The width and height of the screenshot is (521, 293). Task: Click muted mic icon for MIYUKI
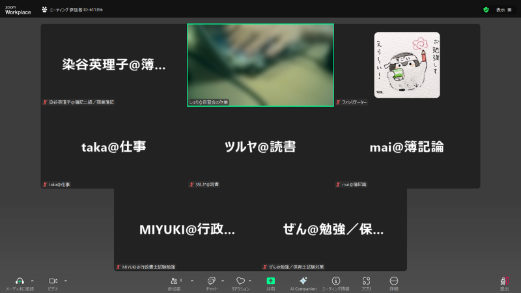pyautogui.click(x=119, y=267)
